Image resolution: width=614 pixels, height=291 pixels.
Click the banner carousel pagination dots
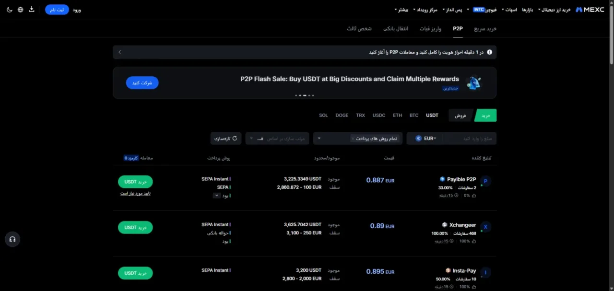[305, 95]
